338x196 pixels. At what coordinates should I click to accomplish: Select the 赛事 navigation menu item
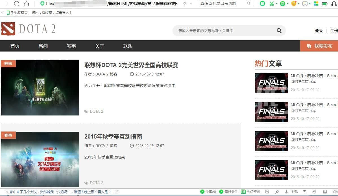click(x=71, y=46)
